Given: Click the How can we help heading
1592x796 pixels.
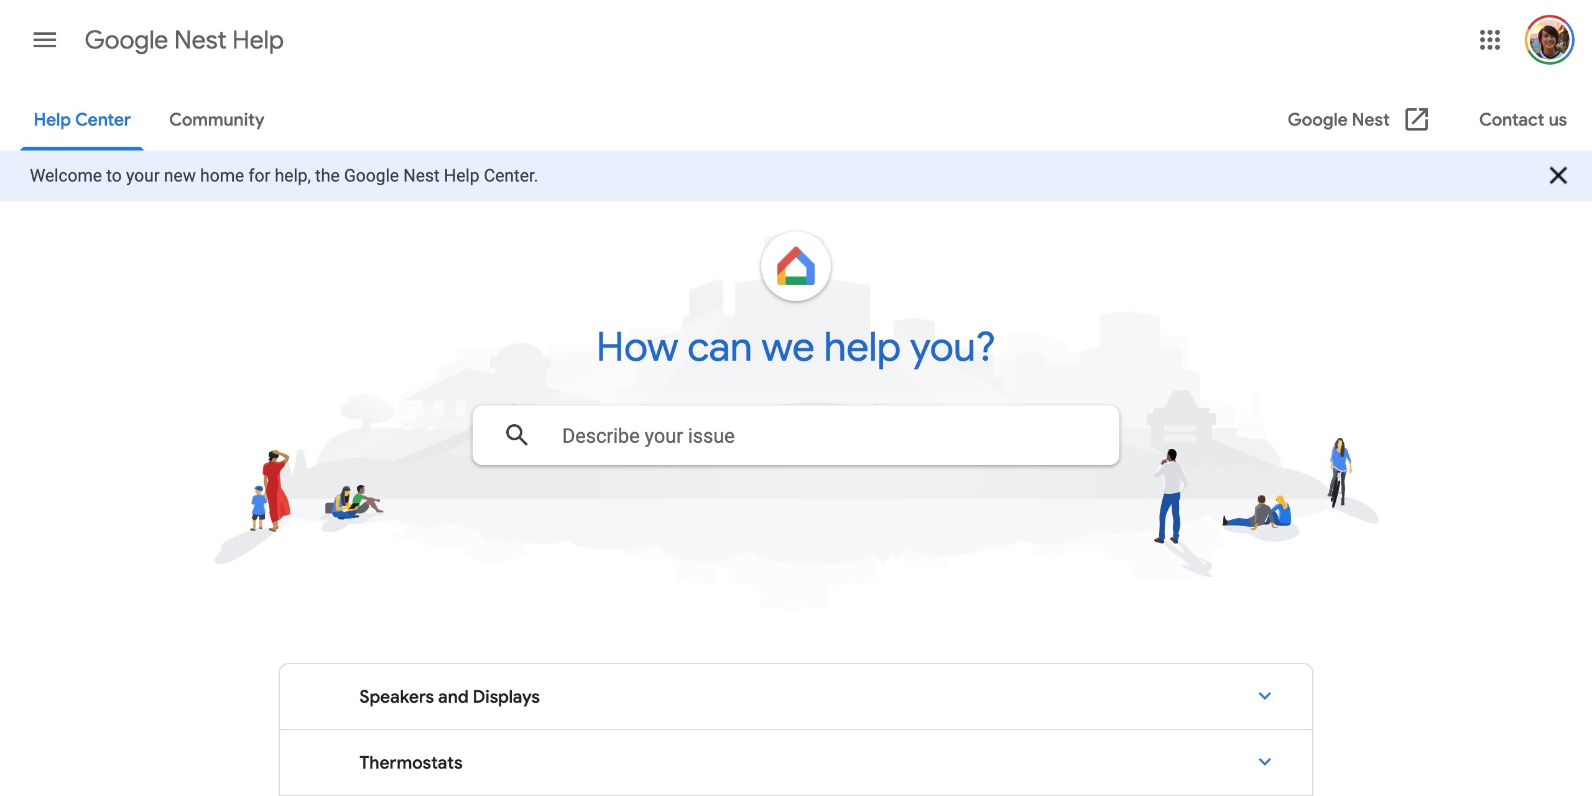Looking at the screenshot, I should (795, 347).
